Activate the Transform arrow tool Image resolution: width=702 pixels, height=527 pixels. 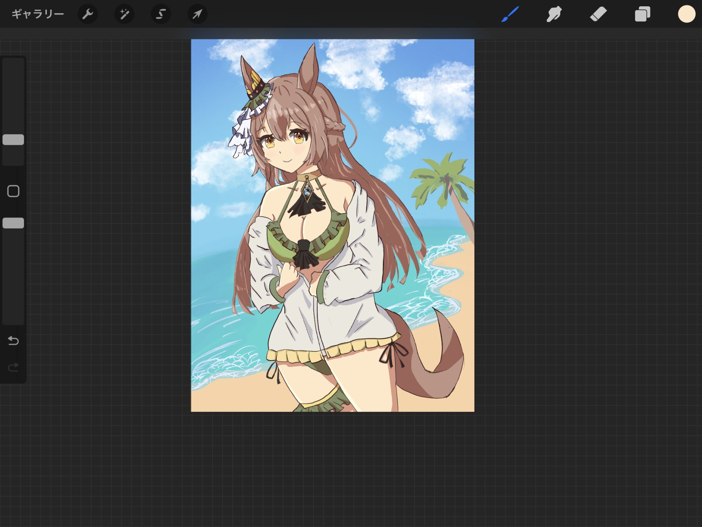[x=197, y=14]
